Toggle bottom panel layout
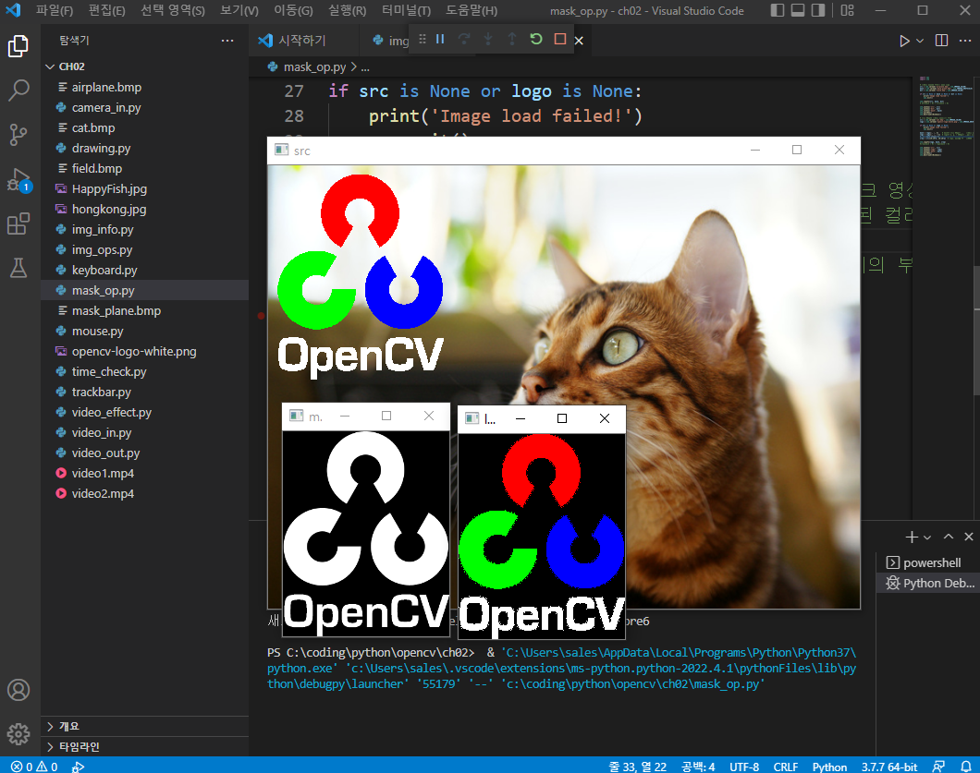980x773 pixels. click(798, 10)
